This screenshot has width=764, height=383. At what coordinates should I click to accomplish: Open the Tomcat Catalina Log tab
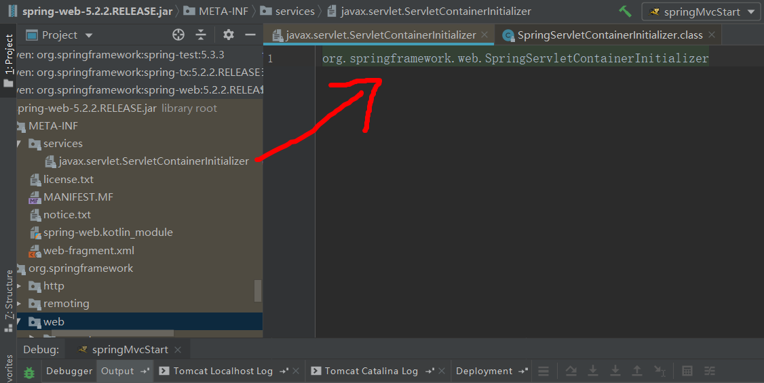370,371
